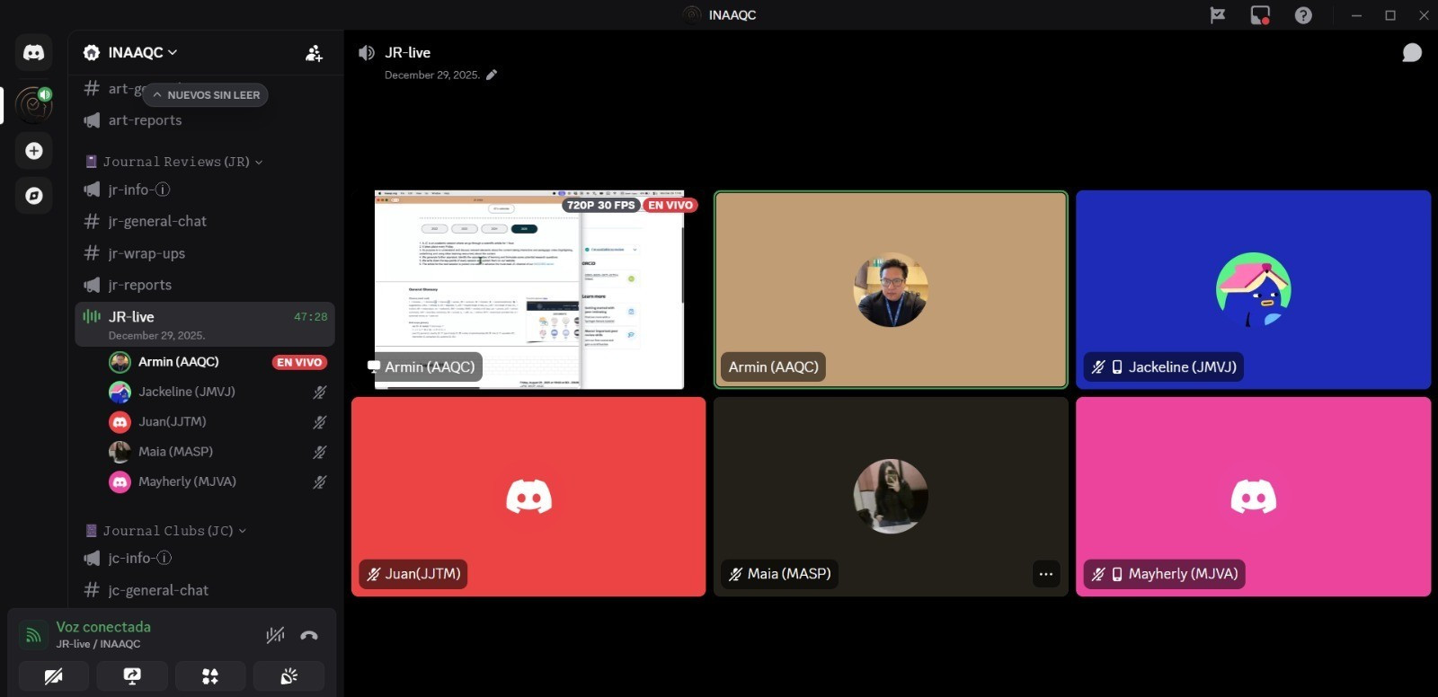Viewport: 1438px width, 697px height.
Task: Edit the channel status pencil icon
Action: click(492, 75)
